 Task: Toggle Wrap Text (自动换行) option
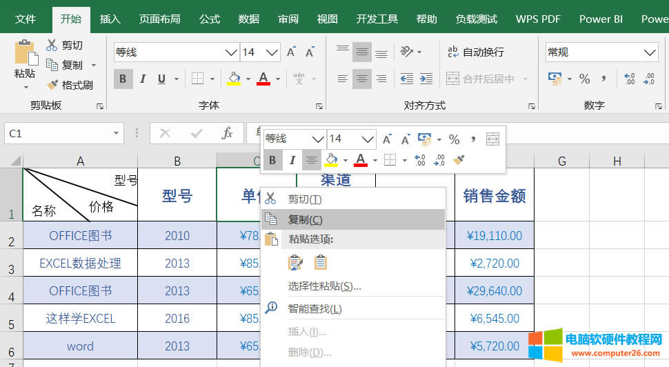click(476, 52)
